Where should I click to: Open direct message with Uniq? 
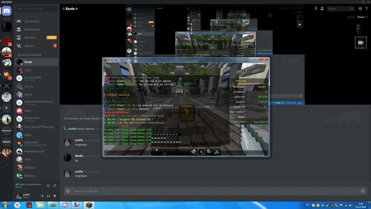point(27,70)
